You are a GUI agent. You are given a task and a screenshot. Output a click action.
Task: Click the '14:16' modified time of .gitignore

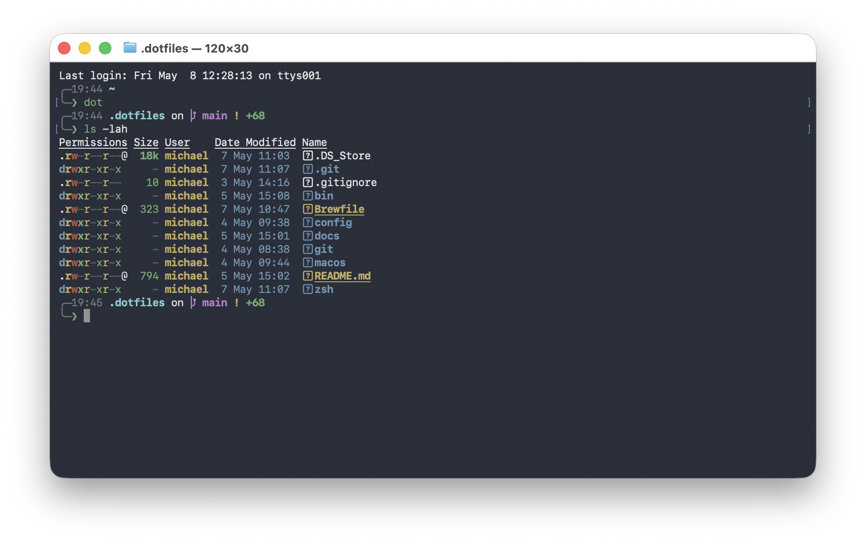click(274, 183)
